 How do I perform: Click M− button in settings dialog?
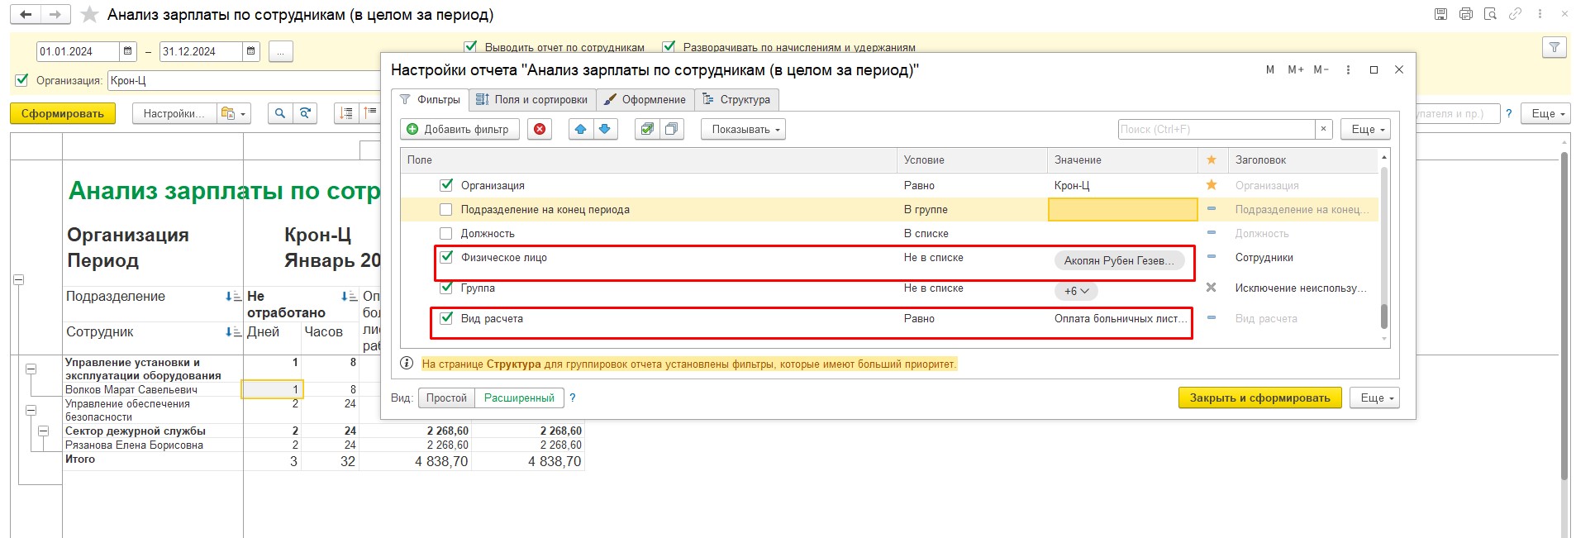[x=1321, y=70]
